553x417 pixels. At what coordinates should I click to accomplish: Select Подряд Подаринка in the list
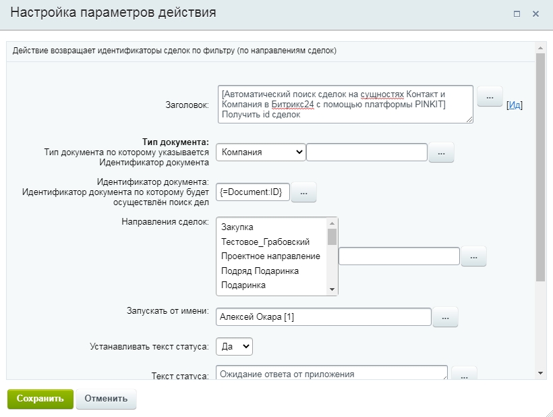260,271
